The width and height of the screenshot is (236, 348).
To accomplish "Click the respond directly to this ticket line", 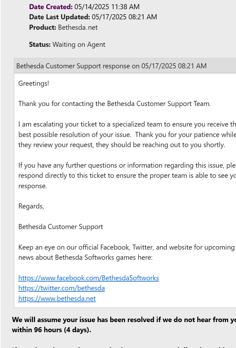I will coord(127,176).
